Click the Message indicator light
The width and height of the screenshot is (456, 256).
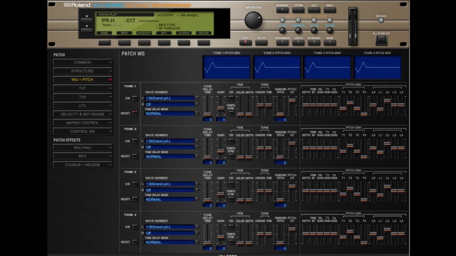coord(381,20)
